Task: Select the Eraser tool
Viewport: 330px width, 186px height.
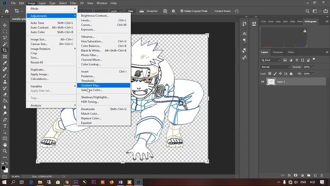Action: (5, 95)
